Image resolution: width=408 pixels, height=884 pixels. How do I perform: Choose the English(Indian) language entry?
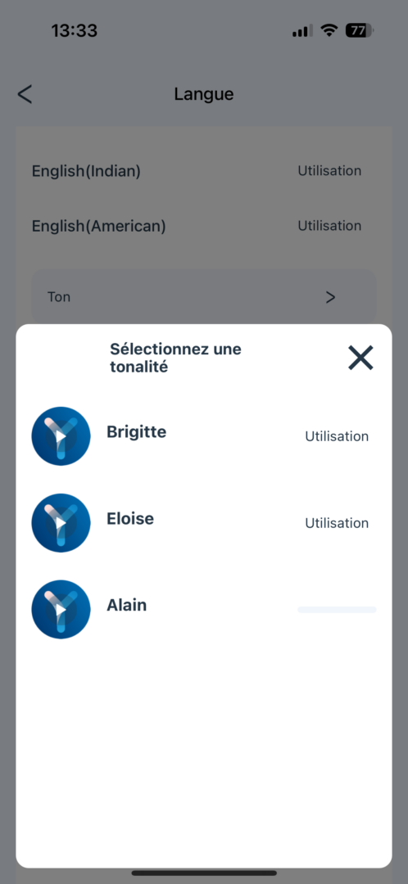pyautogui.click(x=86, y=171)
